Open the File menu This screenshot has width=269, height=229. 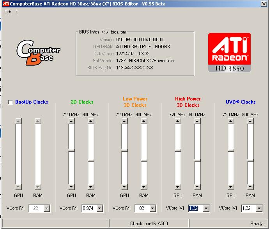coord(7,11)
